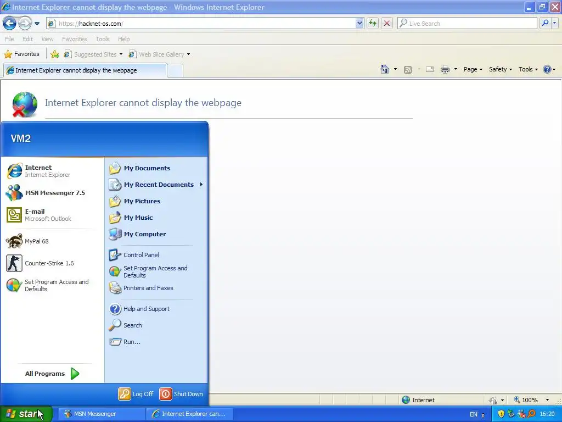The width and height of the screenshot is (562, 422).
Task: Open My Documents folder
Action: click(x=156, y=168)
